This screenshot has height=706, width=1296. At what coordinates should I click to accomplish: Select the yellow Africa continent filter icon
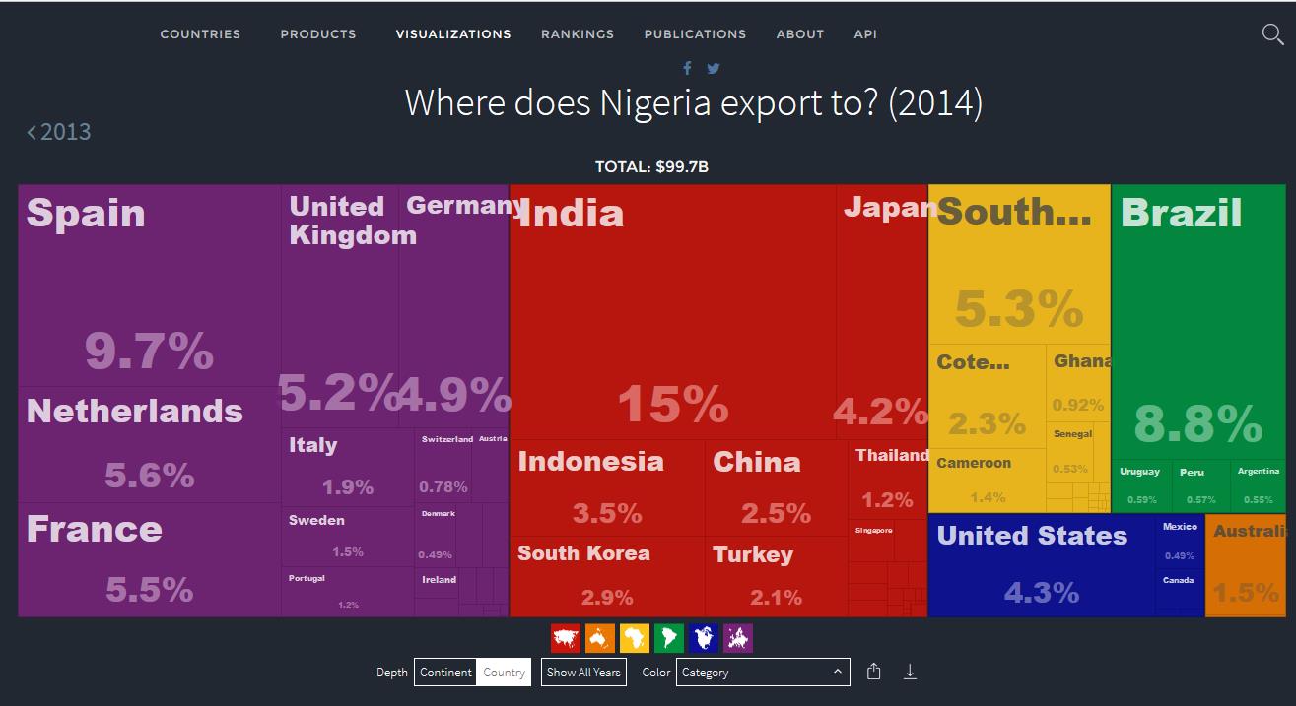coord(635,638)
